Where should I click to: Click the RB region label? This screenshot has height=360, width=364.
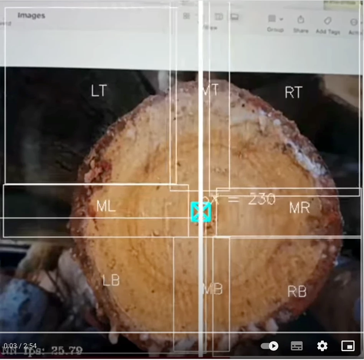[x=297, y=292]
